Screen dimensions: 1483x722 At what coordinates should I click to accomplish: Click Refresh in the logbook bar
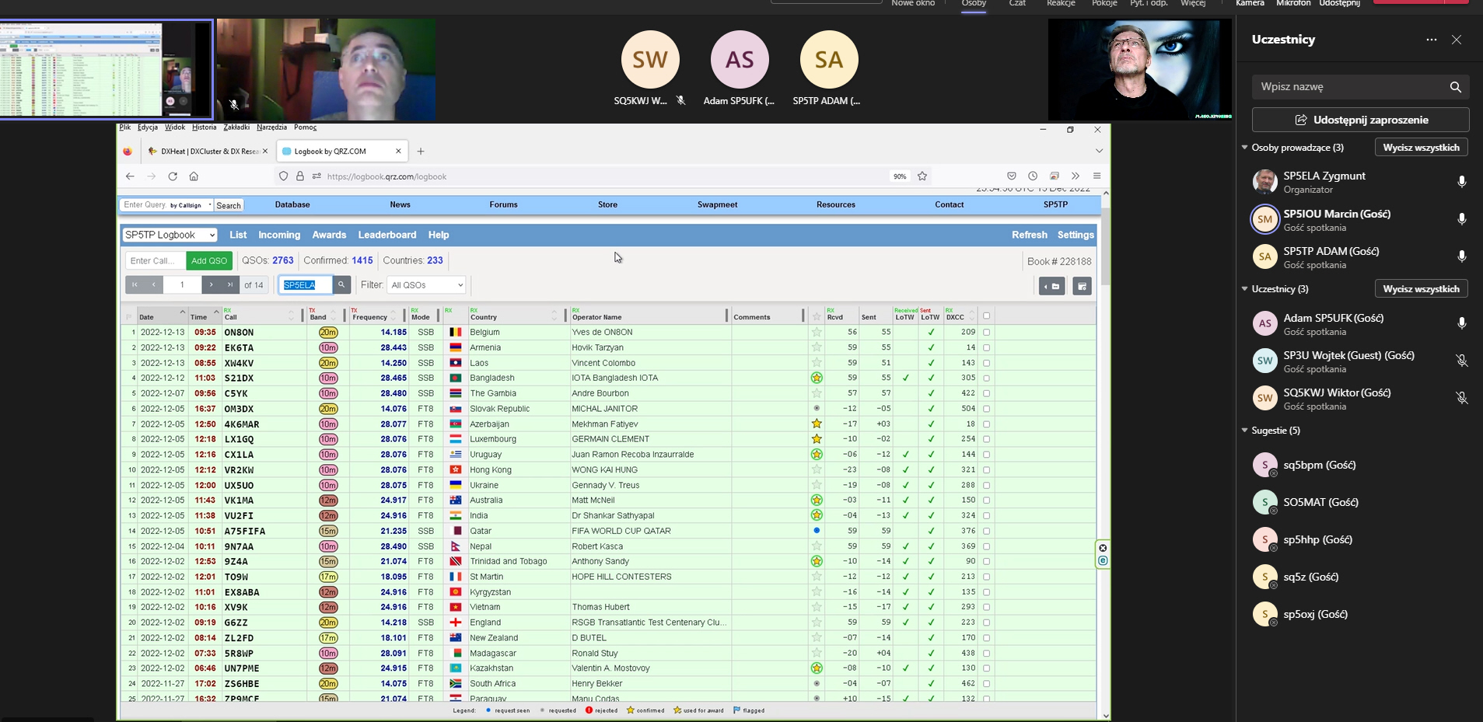click(1030, 235)
